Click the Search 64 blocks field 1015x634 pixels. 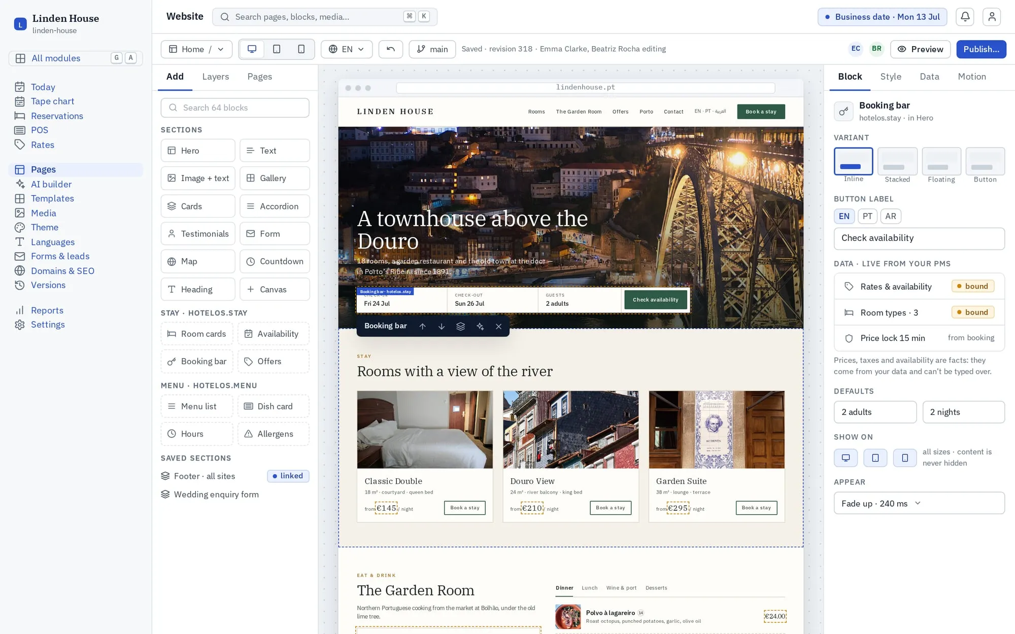coord(235,108)
